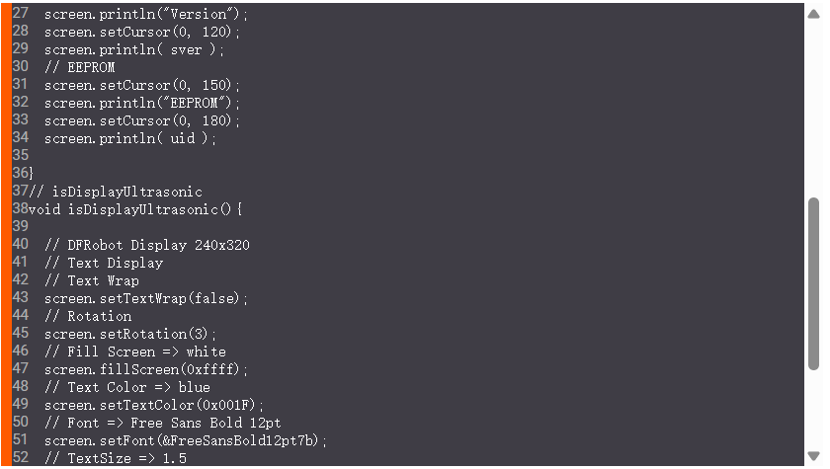Click the setFont(&FreeSansBold12pt7b) code line
Image resolution: width=830 pixels, height=469 pixels.
[x=185, y=440]
